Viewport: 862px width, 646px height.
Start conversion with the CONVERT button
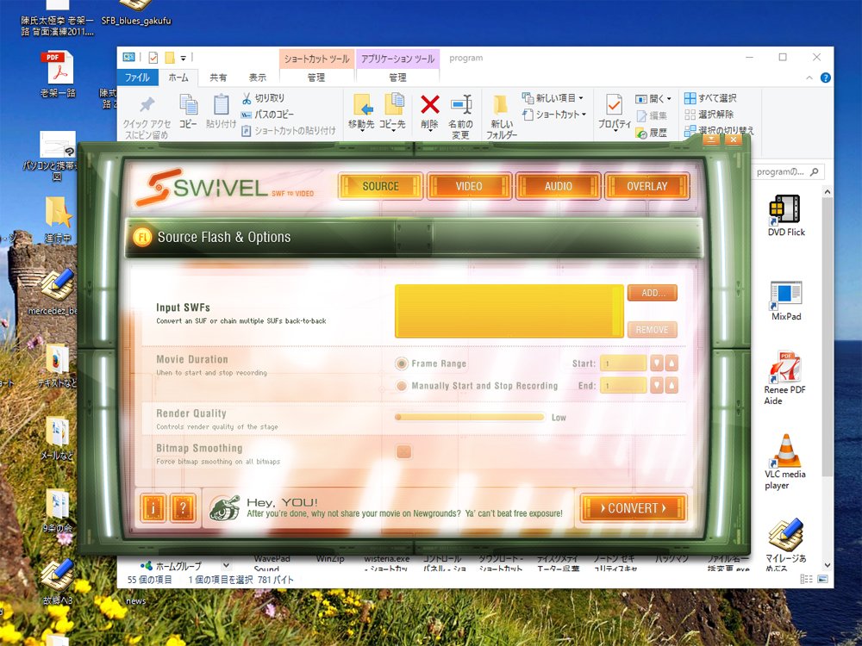tap(634, 507)
